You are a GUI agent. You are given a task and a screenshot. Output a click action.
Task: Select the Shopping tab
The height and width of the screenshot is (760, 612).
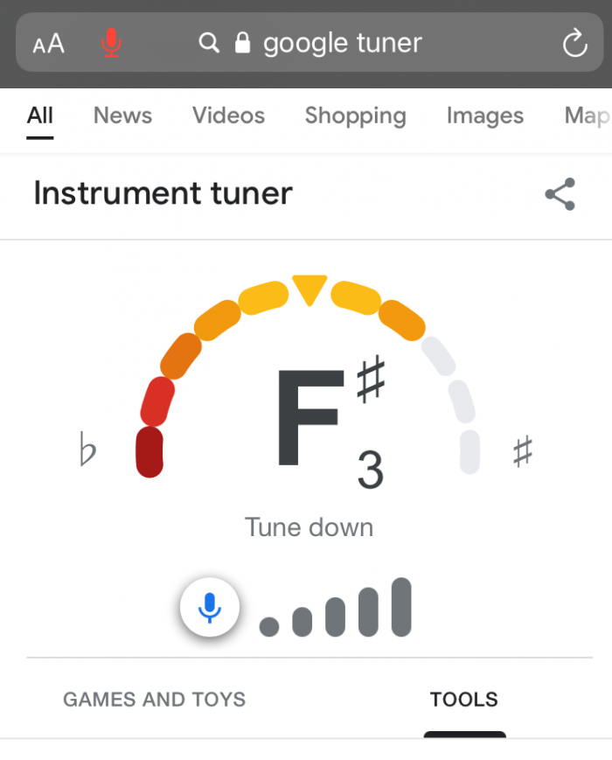pyautogui.click(x=355, y=115)
